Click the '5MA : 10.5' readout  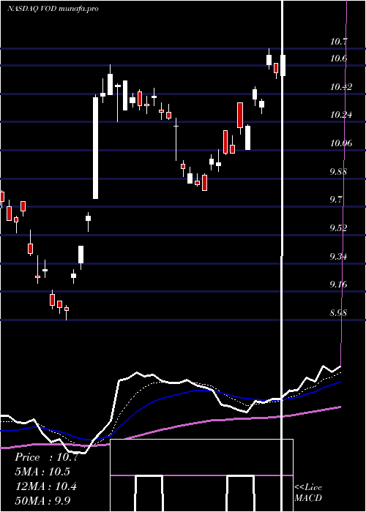click(42, 472)
